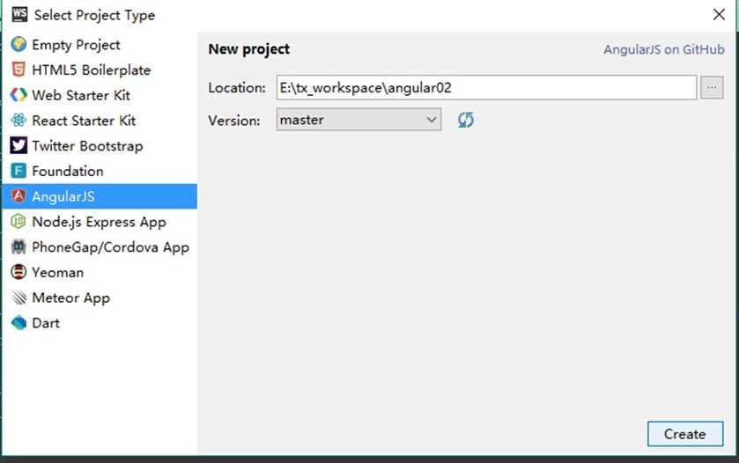This screenshot has height=463, width=739.
Task: Select Yeoman project type
Action: (100, 272)
